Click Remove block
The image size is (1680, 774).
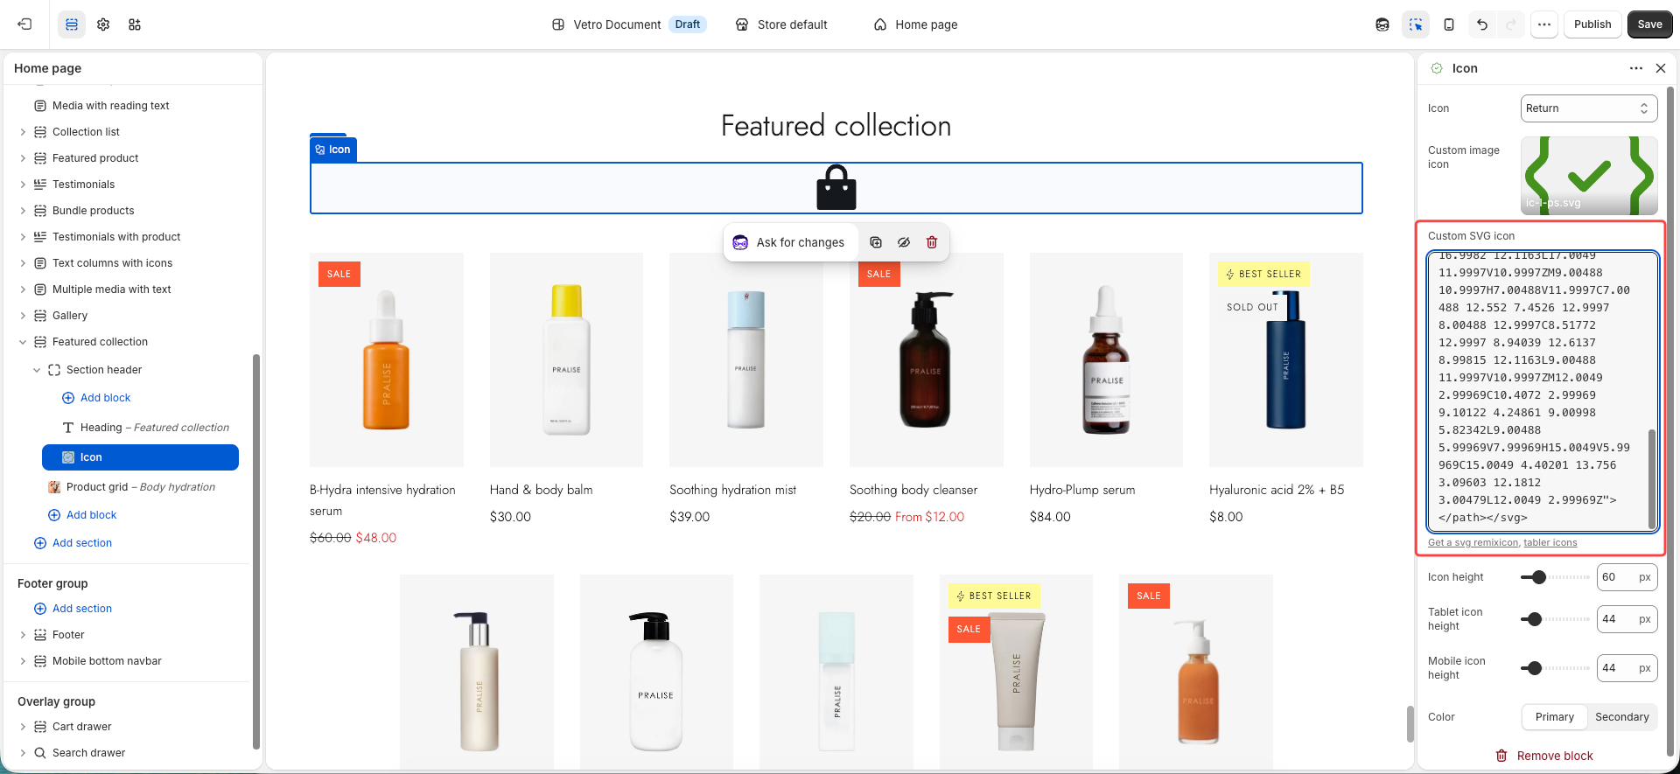tap(1544, 756)
